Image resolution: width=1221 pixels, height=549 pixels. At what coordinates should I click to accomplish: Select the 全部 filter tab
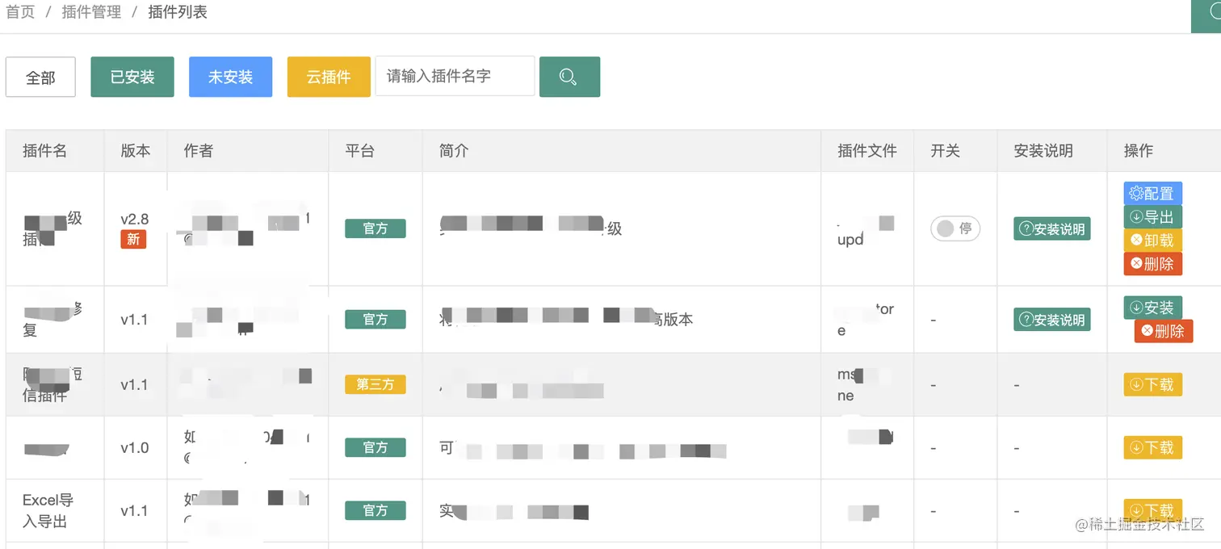click(40, 78)
